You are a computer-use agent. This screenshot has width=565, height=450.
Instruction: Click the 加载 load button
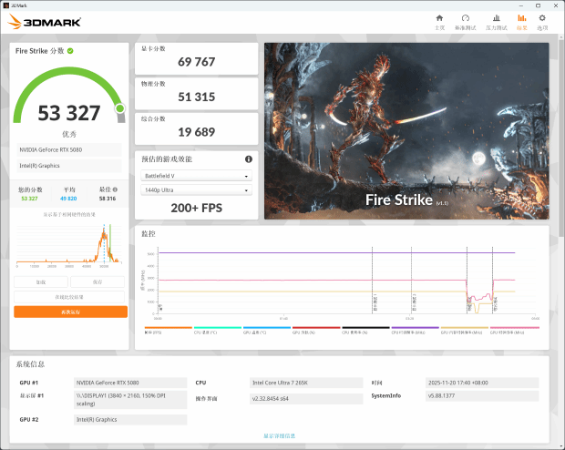pyautogui.click(x=41, y=282)
